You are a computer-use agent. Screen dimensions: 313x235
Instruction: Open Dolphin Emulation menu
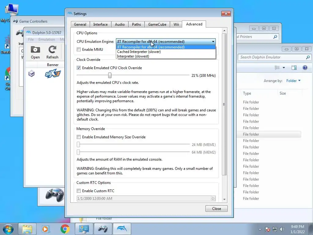[47, 39]
